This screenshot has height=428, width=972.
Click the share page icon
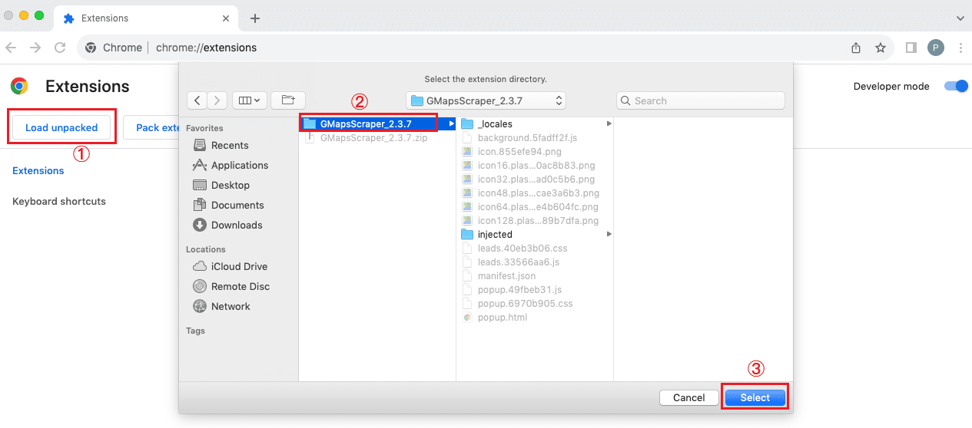[856, 48]
